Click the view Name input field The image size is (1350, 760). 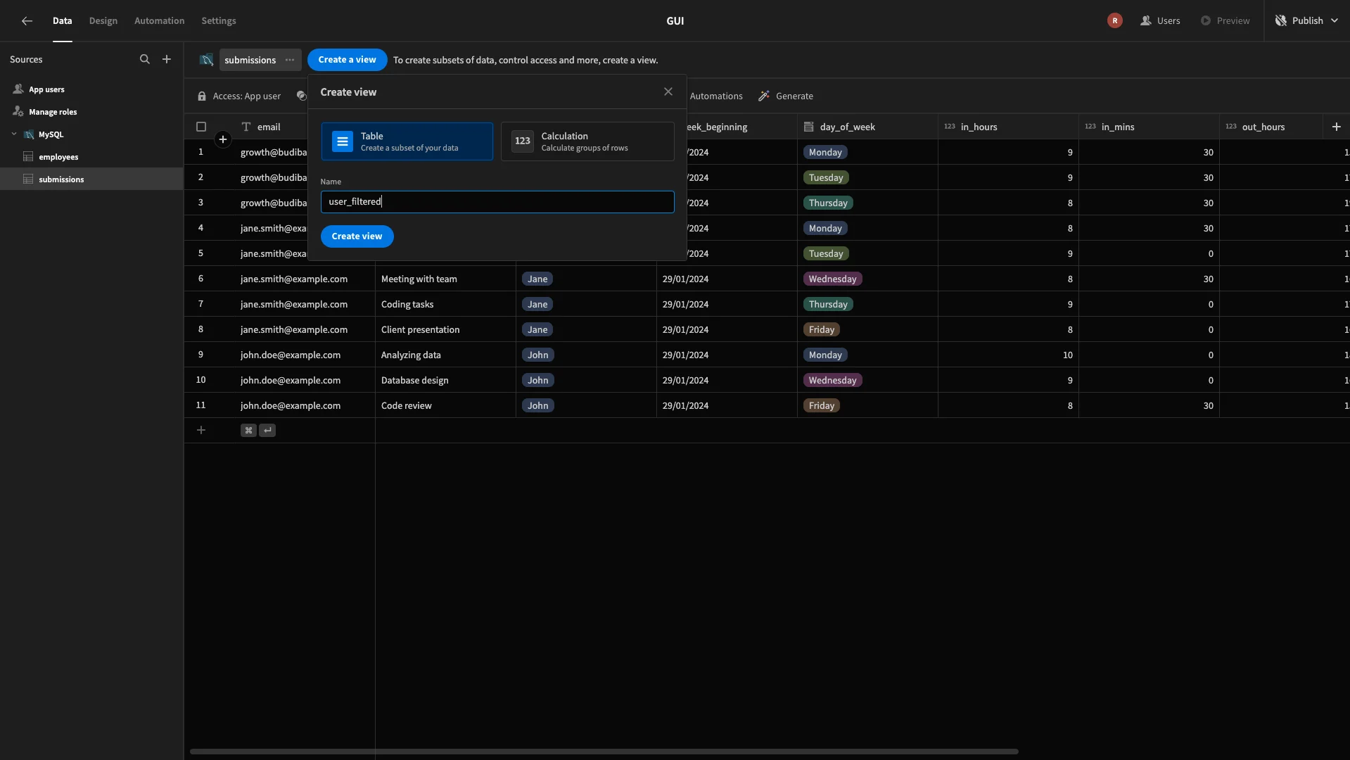497,202
